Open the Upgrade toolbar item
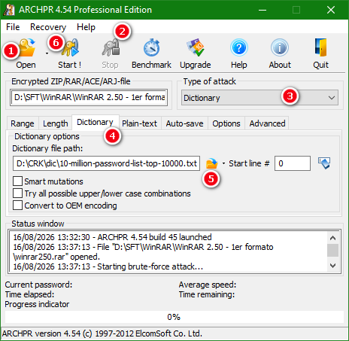The height and width of the screenshot is (341, 349). click(196, 53)
